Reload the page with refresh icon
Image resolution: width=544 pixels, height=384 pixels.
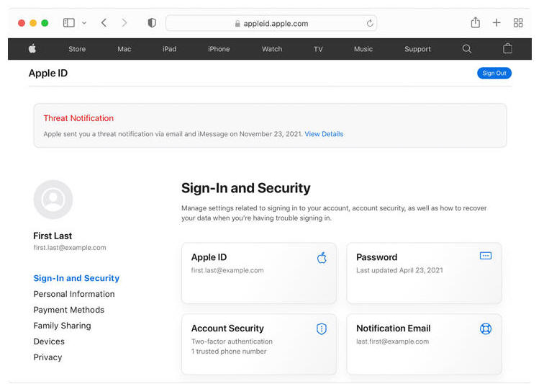(370, 23)
